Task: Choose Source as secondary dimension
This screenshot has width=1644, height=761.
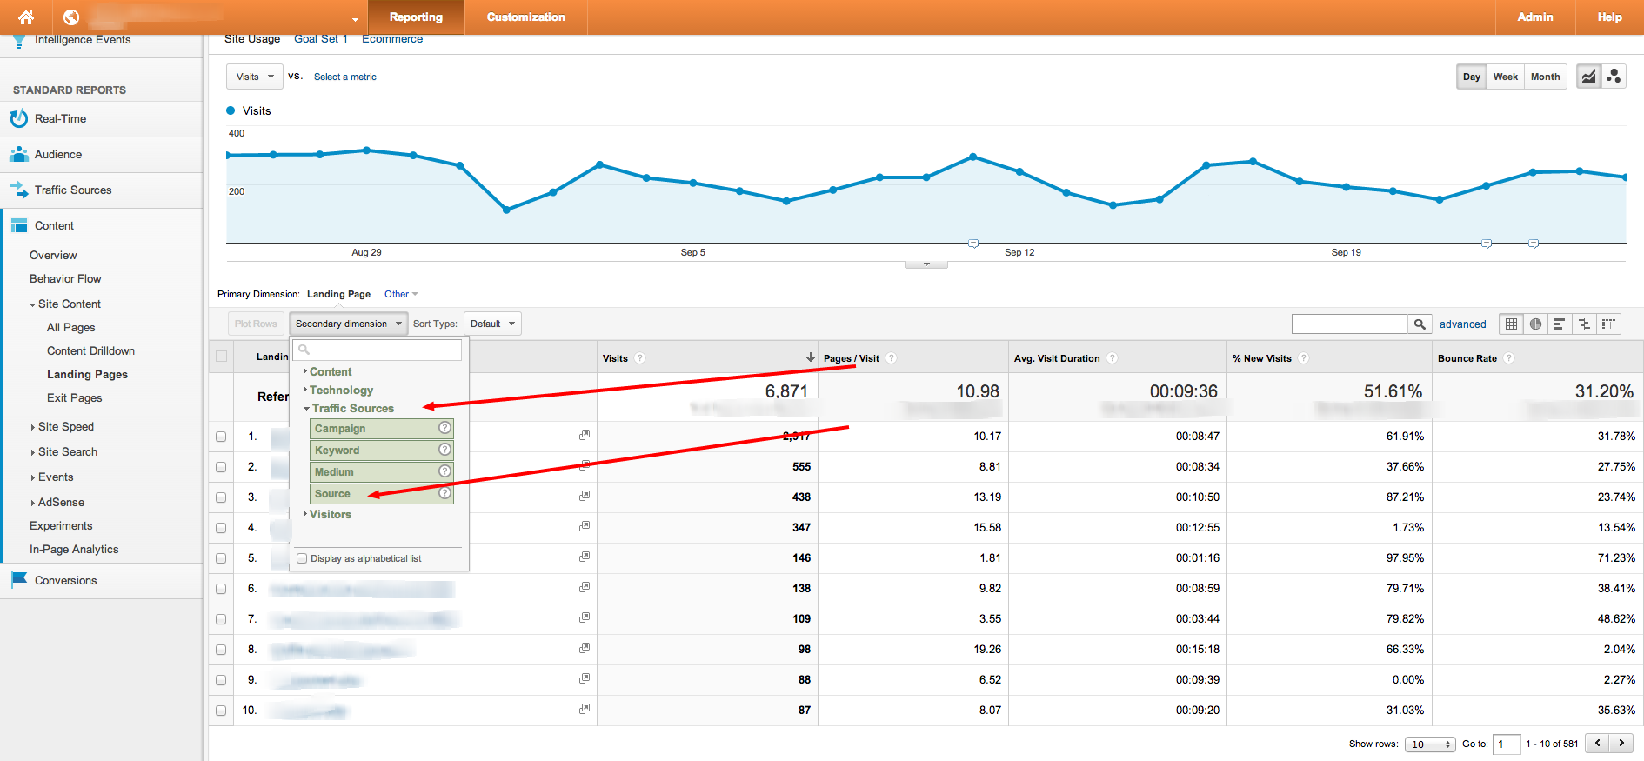Action: (382, 493)
